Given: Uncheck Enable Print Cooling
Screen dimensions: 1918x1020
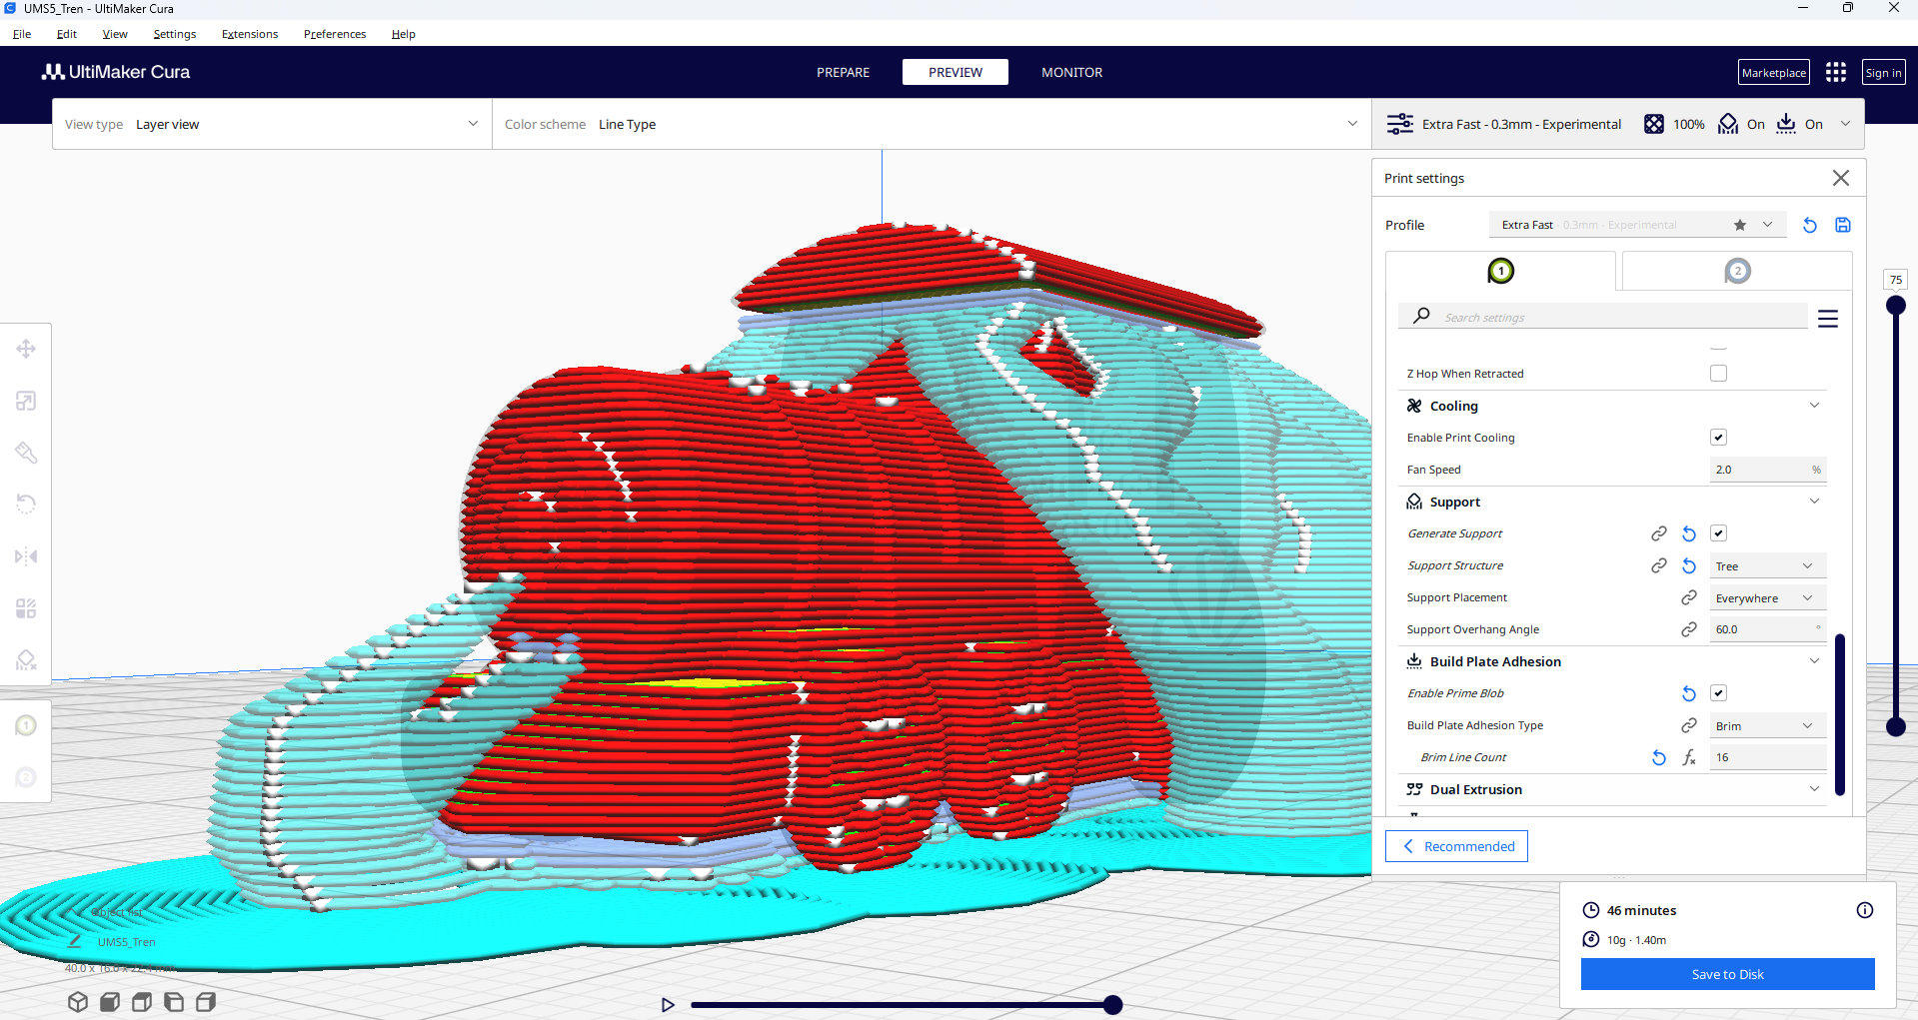Looking at the screenshot, I should [x=1718, y=437].
